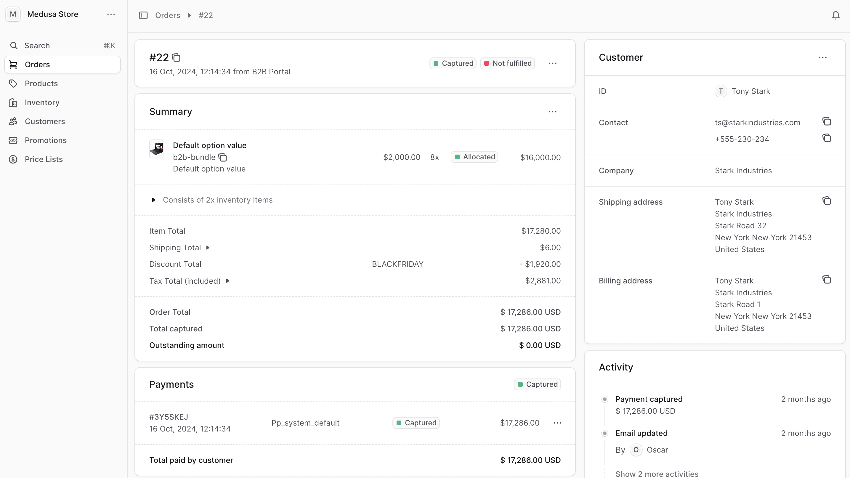Screen dimensions: 850x478
Task: Go to Orders breadcrumb
Action: tap(168, 15)
